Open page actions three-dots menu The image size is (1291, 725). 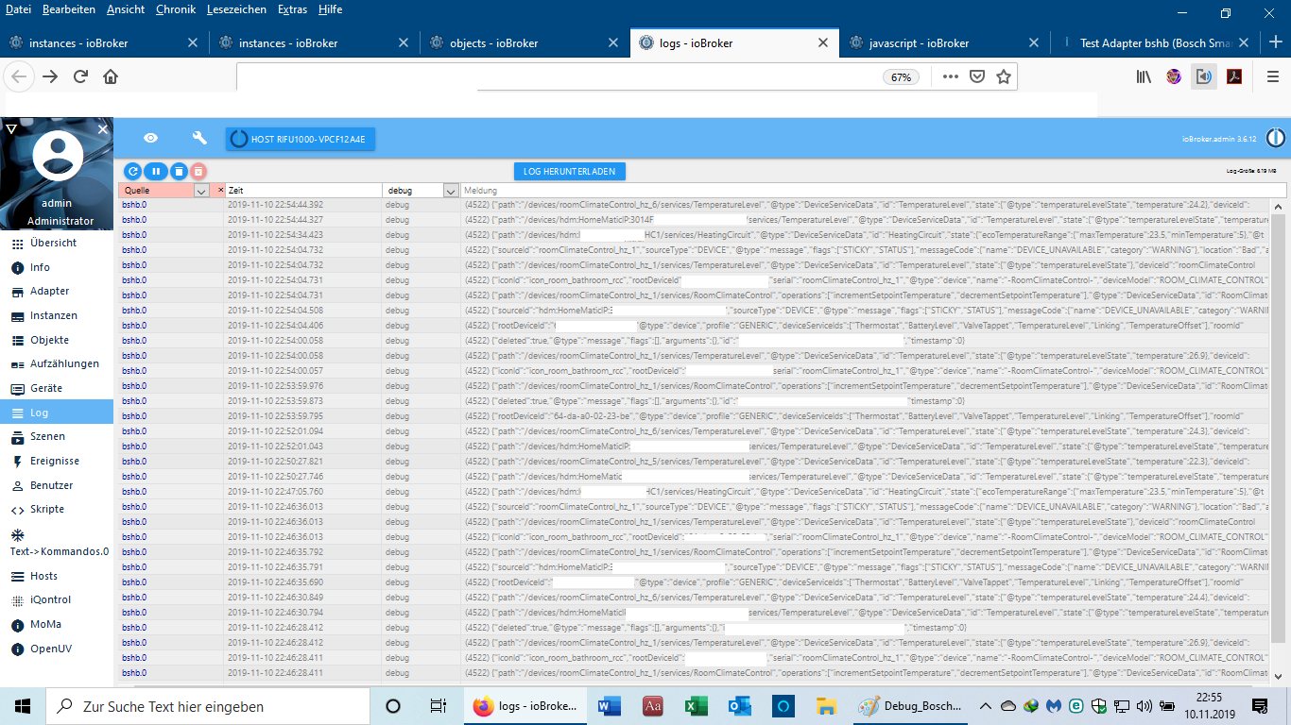pos(951,76)
